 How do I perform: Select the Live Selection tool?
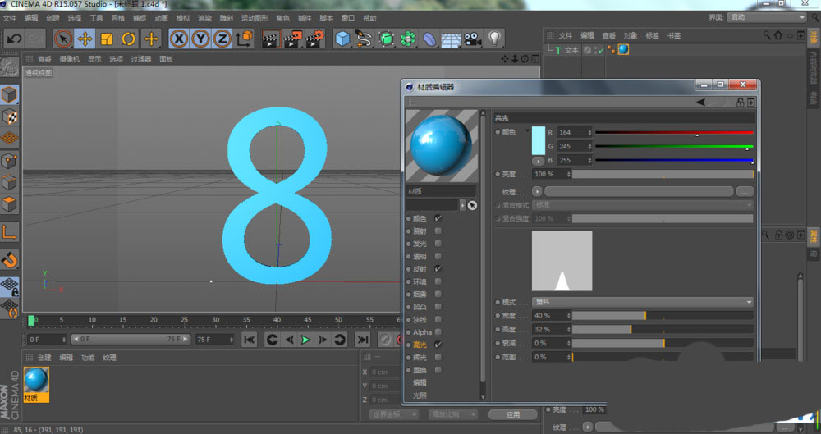click(63, 39)
